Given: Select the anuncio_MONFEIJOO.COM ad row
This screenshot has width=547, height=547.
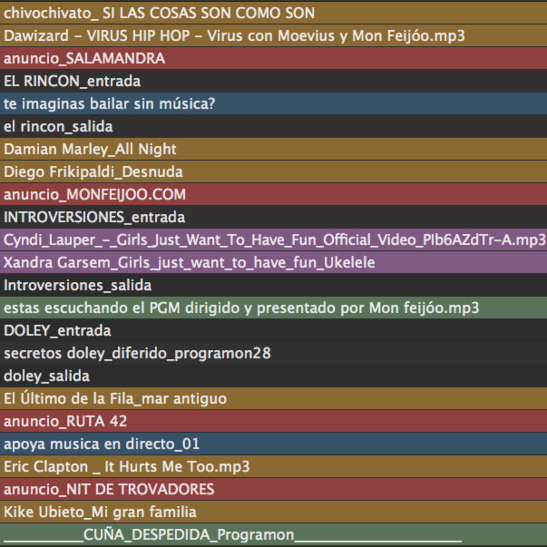Looking at the screenshot, I should point(95,194).
